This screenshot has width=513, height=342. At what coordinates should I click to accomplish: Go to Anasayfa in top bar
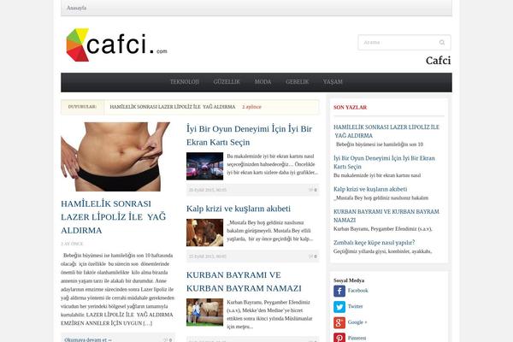(77, 8)
